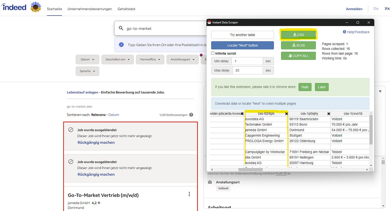Image resolution: width=390 pixels, height=211 pixels.
Task: Open Go-To-Market Vertrieb (m/w/d) job title
Action: tap(103, 195)
